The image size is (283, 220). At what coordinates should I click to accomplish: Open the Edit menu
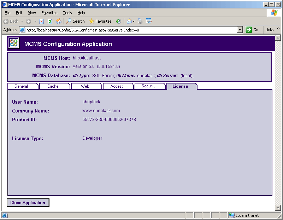[19, 13]
